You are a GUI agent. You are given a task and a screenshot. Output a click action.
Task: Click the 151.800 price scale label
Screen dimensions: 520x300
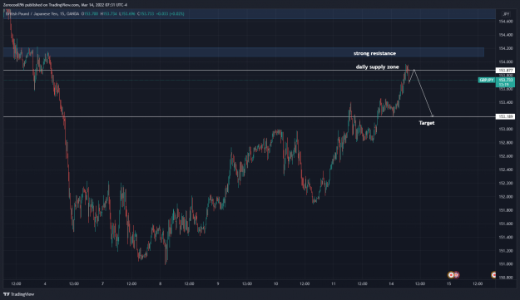505,210
